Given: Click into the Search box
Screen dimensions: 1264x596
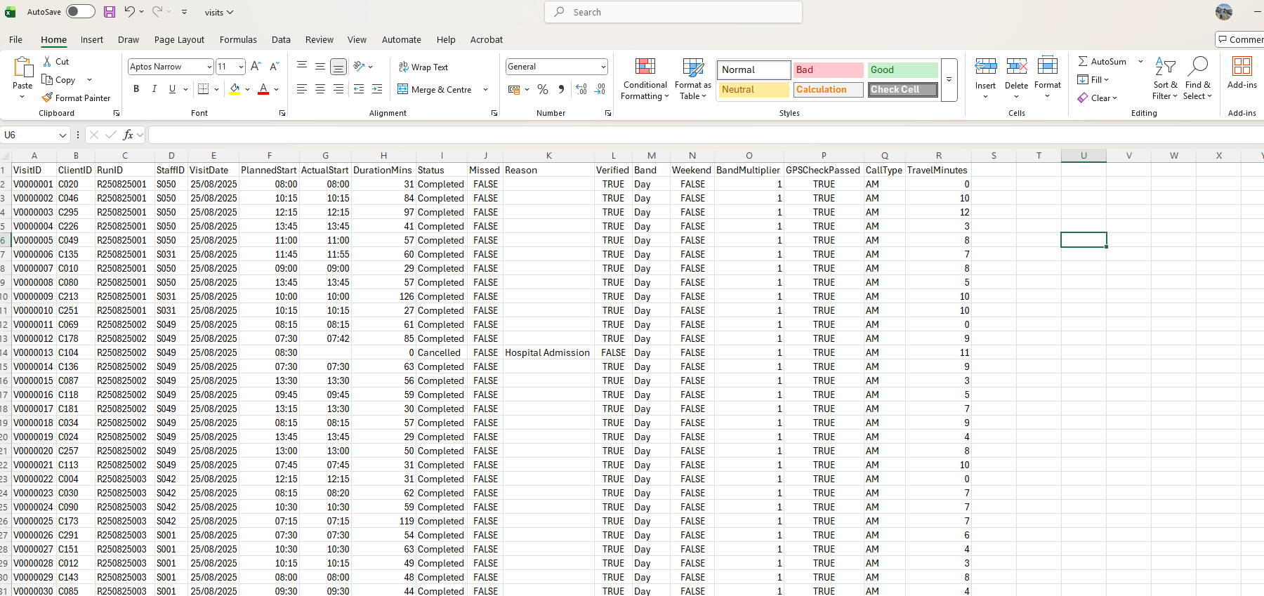Looking at the screenshot, I should pos(673,12).
